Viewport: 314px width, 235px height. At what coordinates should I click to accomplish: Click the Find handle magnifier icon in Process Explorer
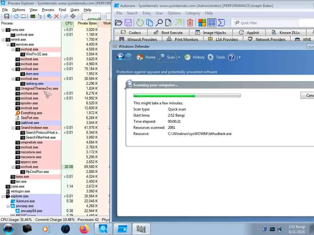pos(66,17)
